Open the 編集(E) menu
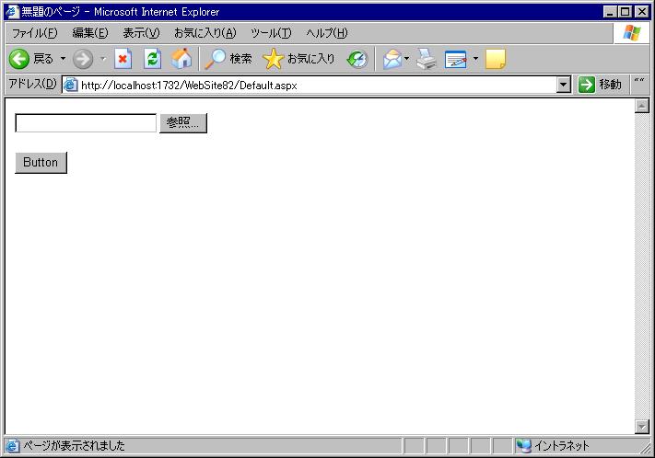The width and height of the screenshot is (655, 458). pos(90,33)
